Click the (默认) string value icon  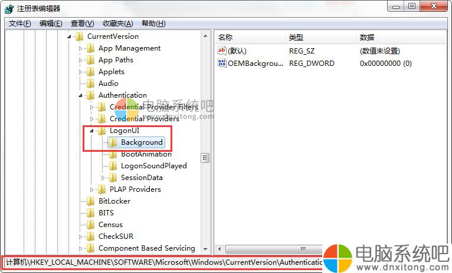[222, 51]
